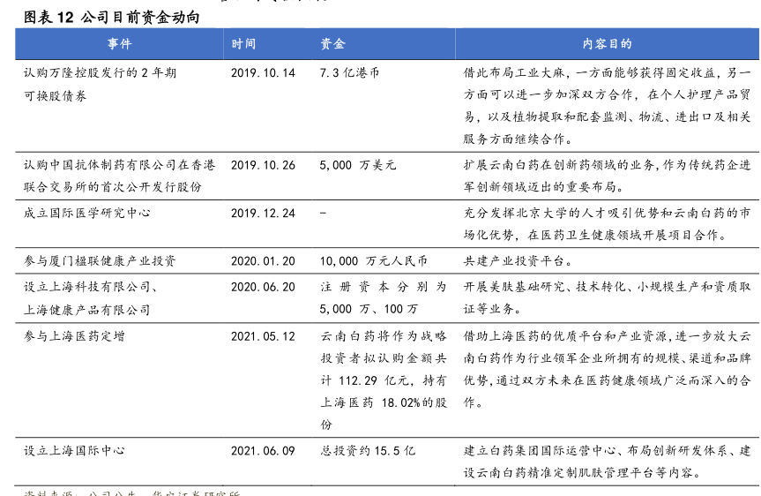This screenshot has height=496, width=761.
Task: Click the date 2020.01.20
Action: tap(263, 261)
